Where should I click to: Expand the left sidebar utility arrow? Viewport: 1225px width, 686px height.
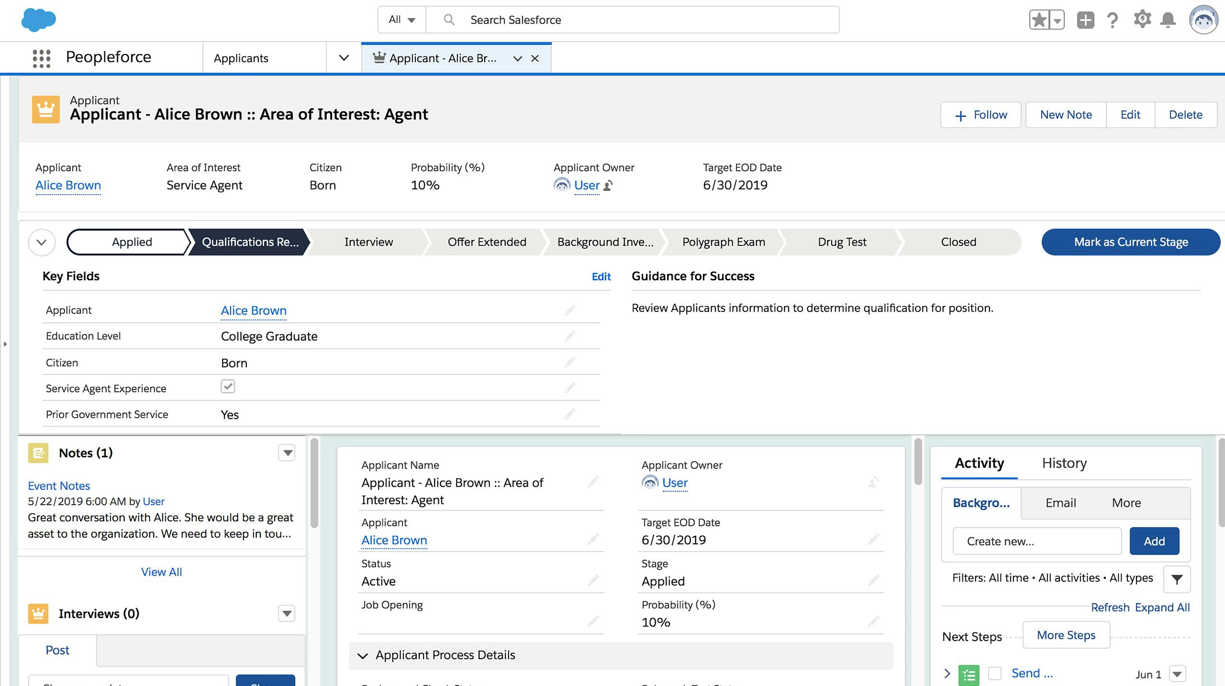click(x=5, y=344)
